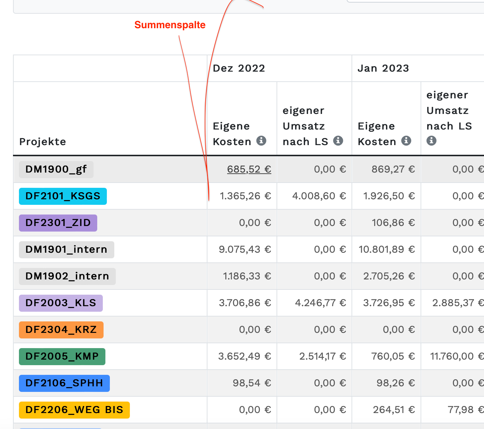Image resolution: width=484 pixels, height=429 pixels.
Task: Open the green DF2005_KMP project tag
Action: click(62, 356)
